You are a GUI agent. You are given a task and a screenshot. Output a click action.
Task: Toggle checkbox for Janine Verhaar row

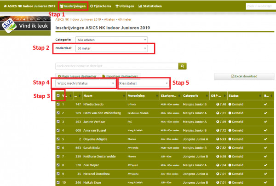(x=58, y=122)
